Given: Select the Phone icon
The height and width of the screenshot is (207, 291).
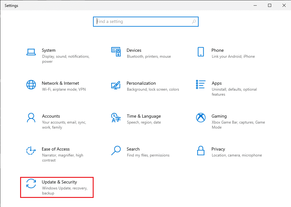Looking at the screenshot, I should tap(201, 52).
